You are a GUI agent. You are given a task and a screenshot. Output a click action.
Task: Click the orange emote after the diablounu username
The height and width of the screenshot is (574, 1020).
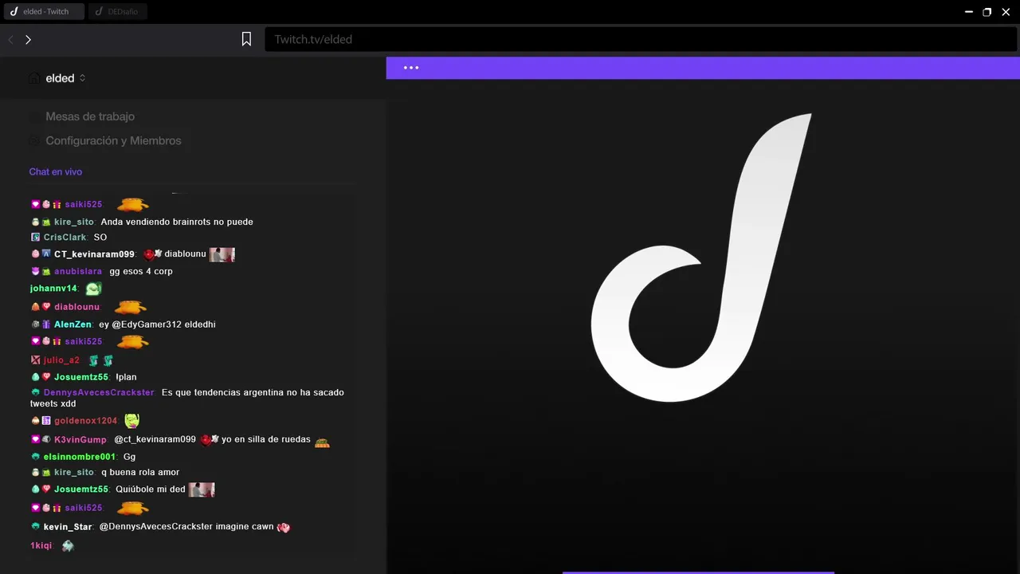[130, 307]
